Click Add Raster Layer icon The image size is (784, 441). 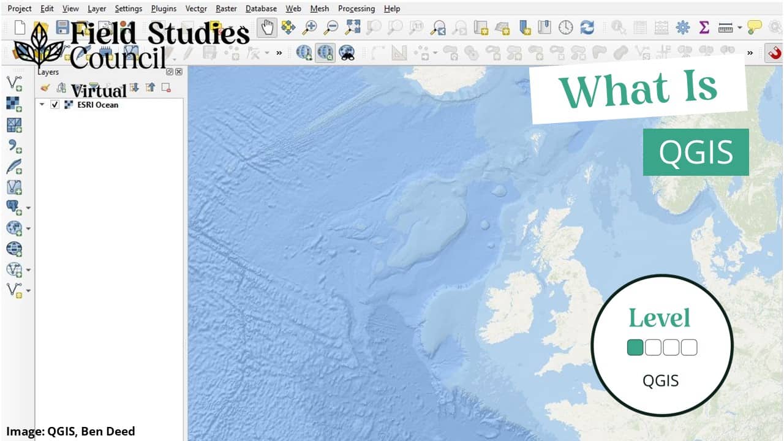pyautogui.click(x=14, y=104)
